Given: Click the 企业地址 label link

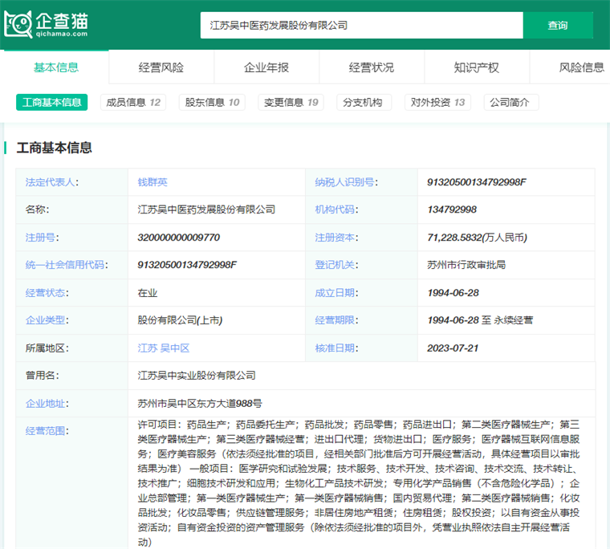Looking at the screenshot, I should click(x=45, y=404).
